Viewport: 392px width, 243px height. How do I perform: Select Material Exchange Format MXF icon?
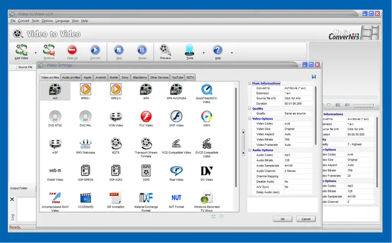point(146,198)
